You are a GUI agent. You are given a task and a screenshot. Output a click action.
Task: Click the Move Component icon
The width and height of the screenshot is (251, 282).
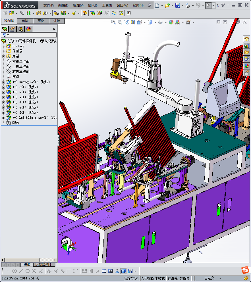point(45,13)
